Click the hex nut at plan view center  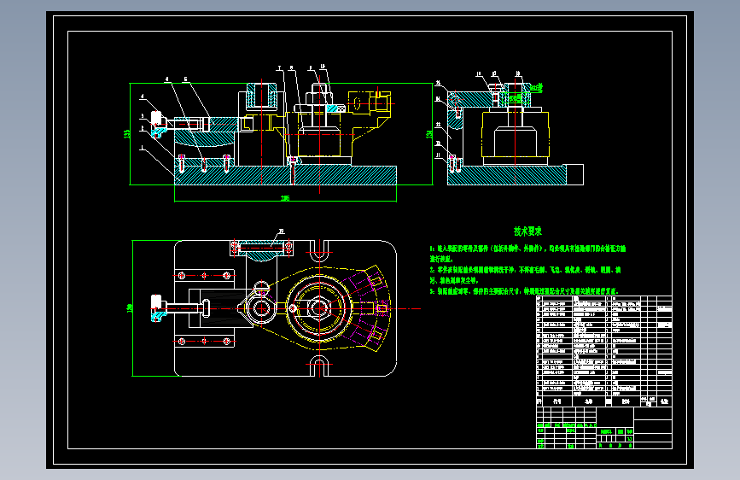(x=319, y=308)
